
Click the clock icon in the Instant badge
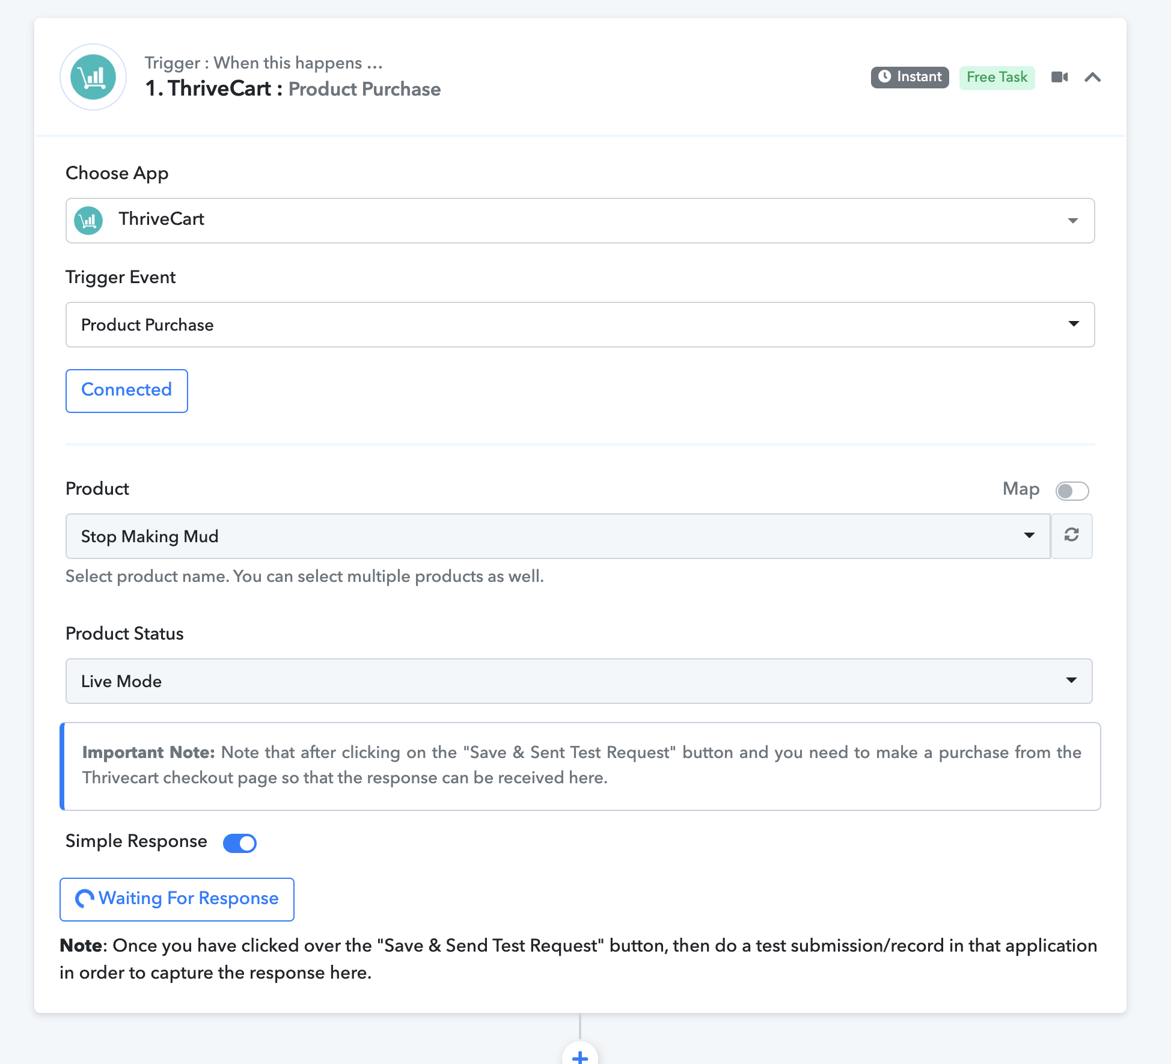(x=884, y=76)
